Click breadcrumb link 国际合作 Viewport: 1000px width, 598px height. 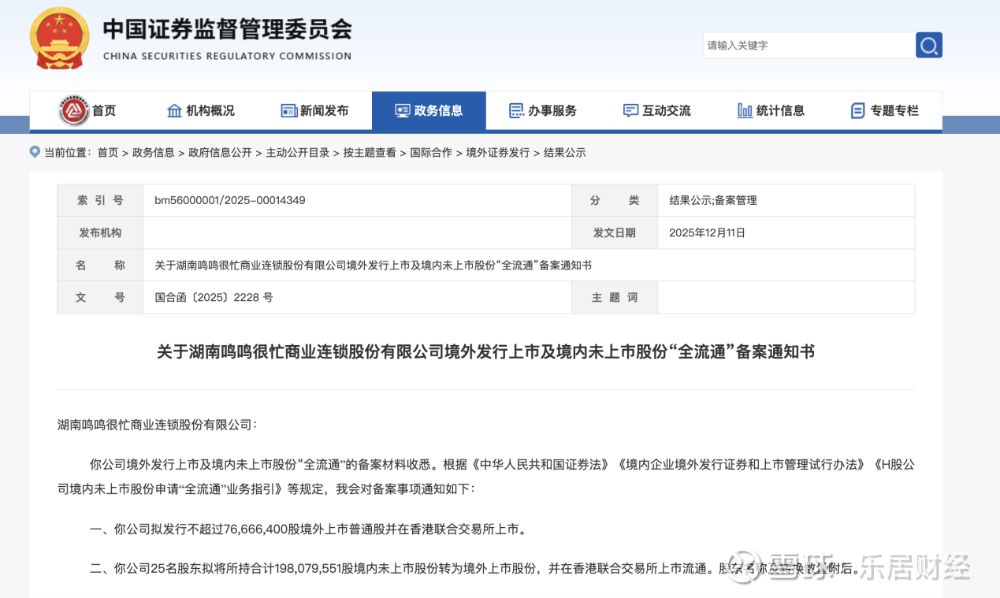[x=431, y=152]
